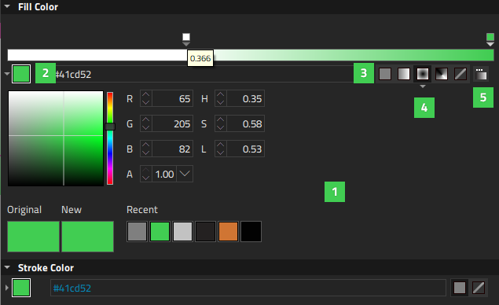Click the New label above swatch

(x=72, y=209)
